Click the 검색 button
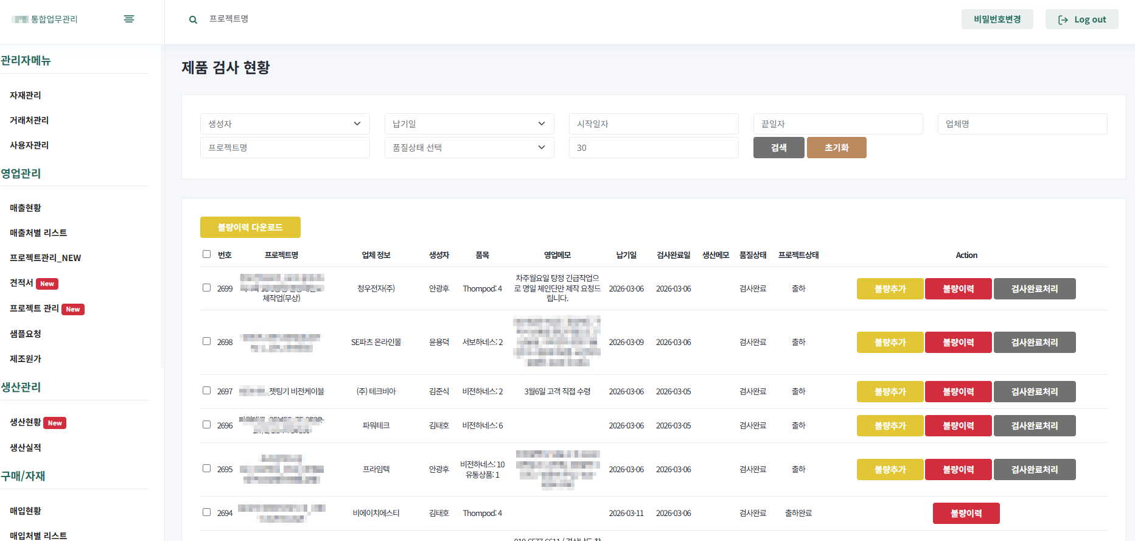The width and height of the screenshot is (1135, 541). click(x=778, y=147)
